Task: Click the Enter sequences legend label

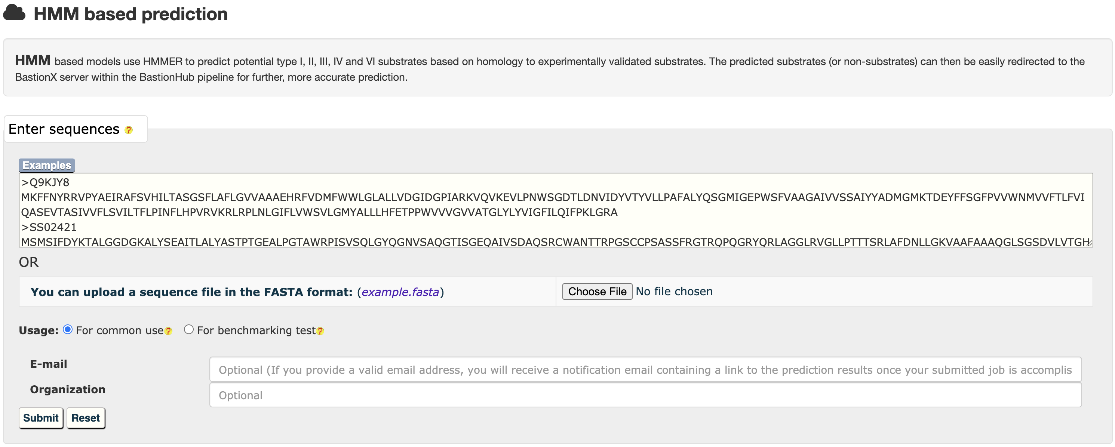Action: pyautogui.click(x=64, y=129)
